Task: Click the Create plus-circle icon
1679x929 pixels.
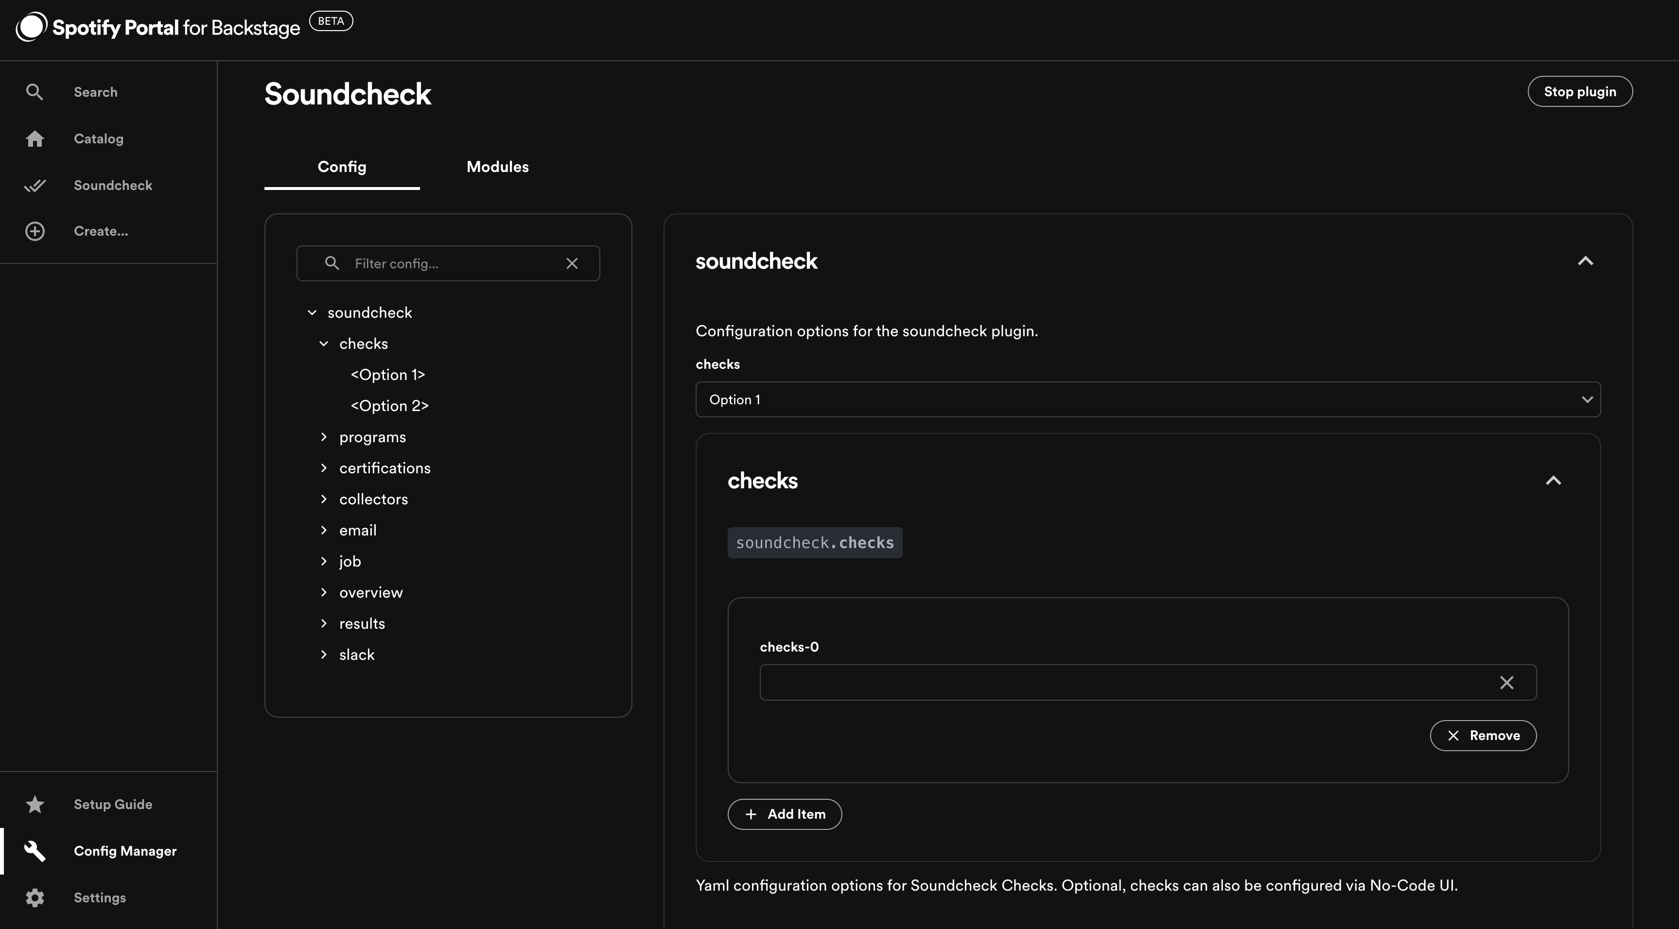Action: point(35,231)
